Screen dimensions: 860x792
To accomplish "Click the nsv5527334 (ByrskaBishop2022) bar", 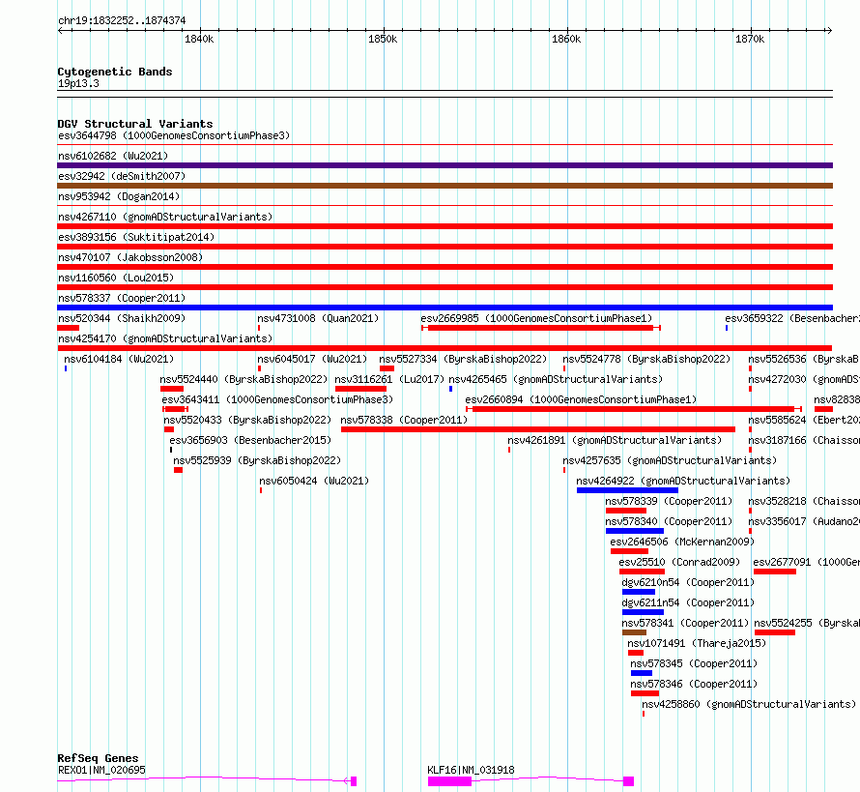I will click(387, 368).
